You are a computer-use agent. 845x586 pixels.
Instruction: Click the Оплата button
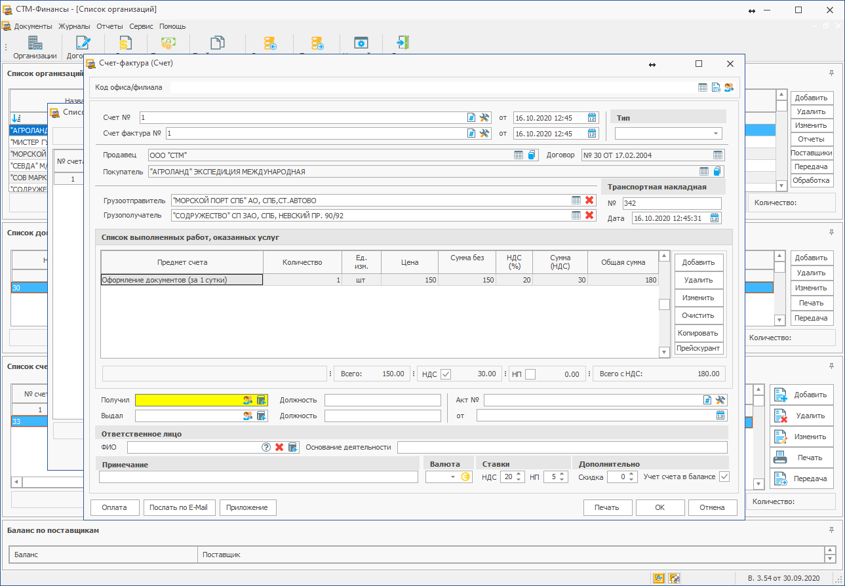point(115,507)
